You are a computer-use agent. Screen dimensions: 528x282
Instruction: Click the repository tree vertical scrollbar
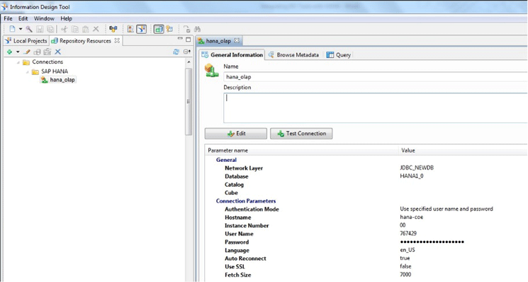click(189, 101)
